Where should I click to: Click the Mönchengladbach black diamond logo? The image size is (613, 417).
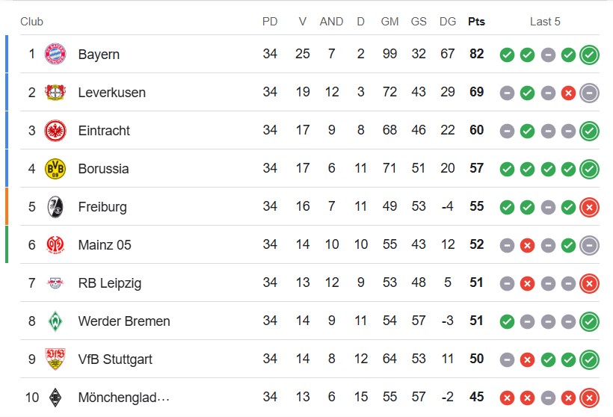55,397
